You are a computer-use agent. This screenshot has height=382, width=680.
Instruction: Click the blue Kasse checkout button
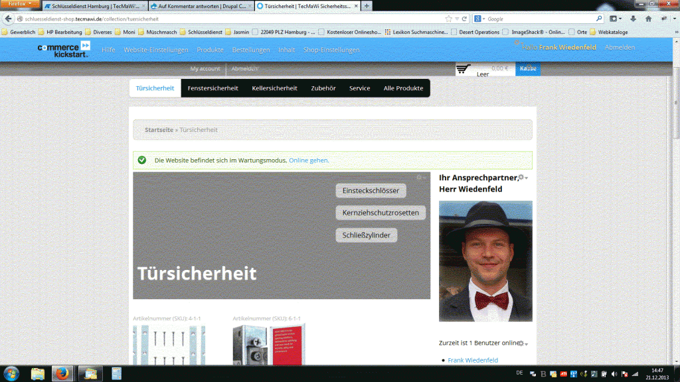point(528,68)
